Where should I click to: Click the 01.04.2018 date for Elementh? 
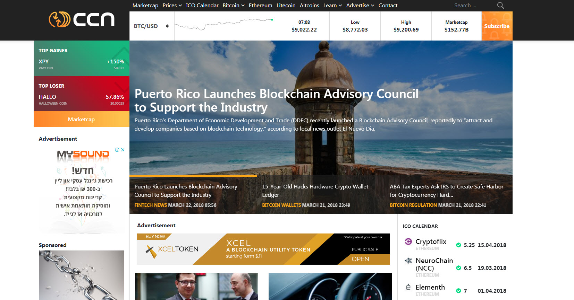492,291
